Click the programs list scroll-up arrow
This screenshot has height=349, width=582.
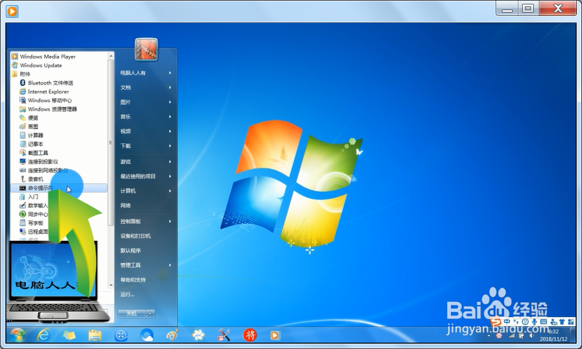point(111,56)
